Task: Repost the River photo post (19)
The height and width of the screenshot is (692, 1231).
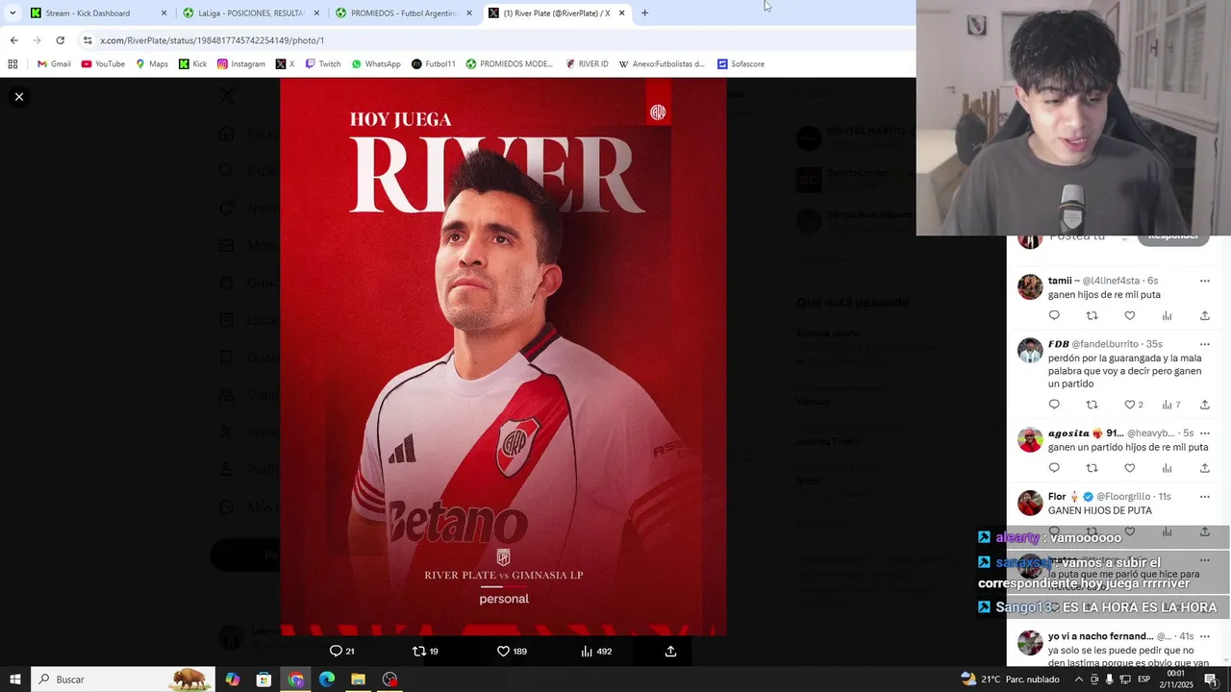Action: tap(425, 652)
